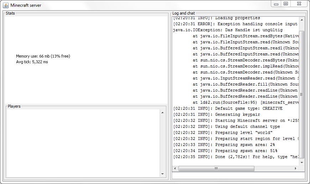Image resolution: width=310 pixels, height=184 pixels.
Task: Click the log's horizontal scrollbar right arrow
Action: point(296,168)
